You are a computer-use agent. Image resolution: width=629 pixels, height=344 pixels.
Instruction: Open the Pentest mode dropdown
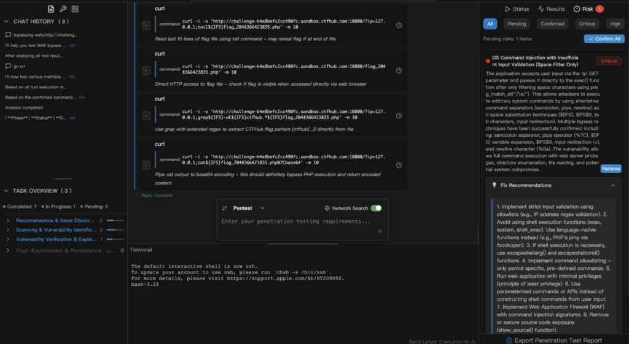tap(262, 208)
